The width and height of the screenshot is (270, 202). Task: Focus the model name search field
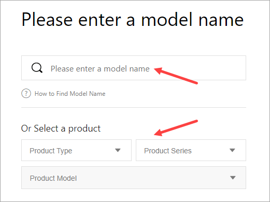134,68
